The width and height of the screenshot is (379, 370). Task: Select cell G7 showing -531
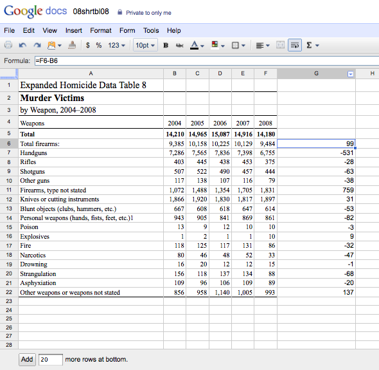316,153
